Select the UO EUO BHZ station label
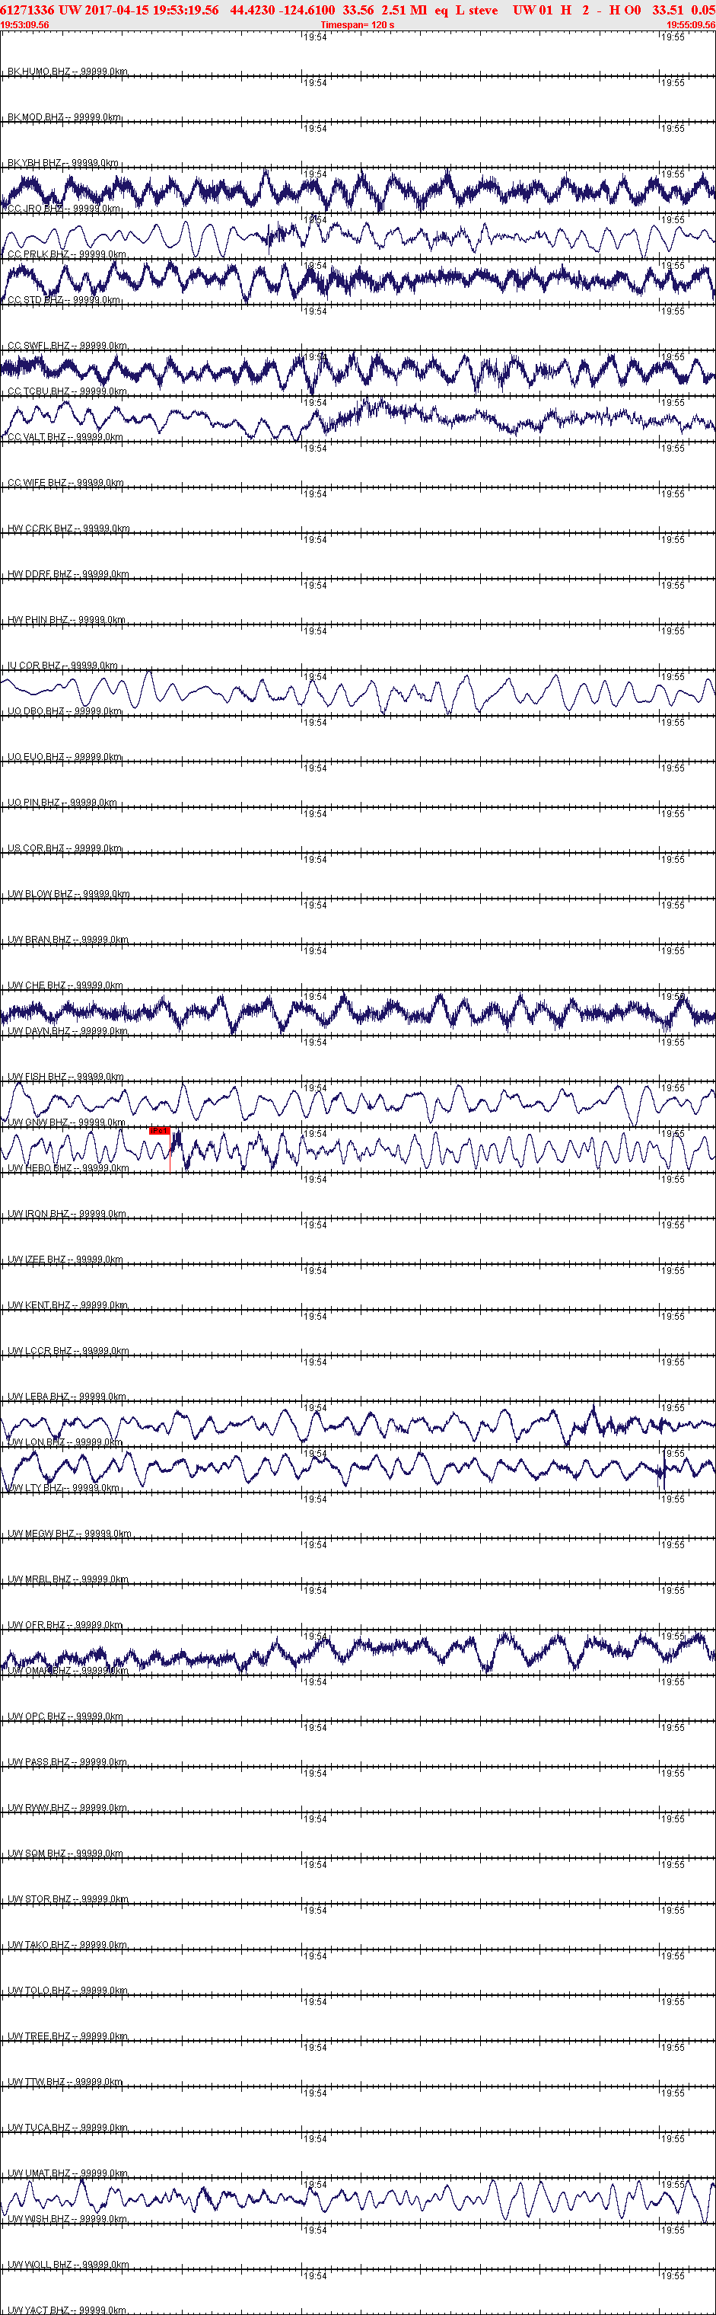 (65, 758)
